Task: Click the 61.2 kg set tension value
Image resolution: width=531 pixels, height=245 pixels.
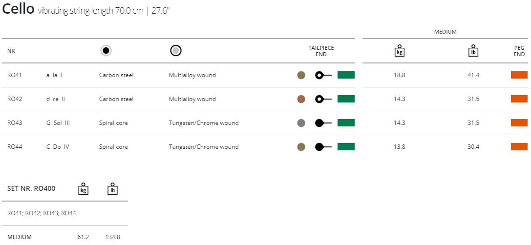Action: [83, 237]
